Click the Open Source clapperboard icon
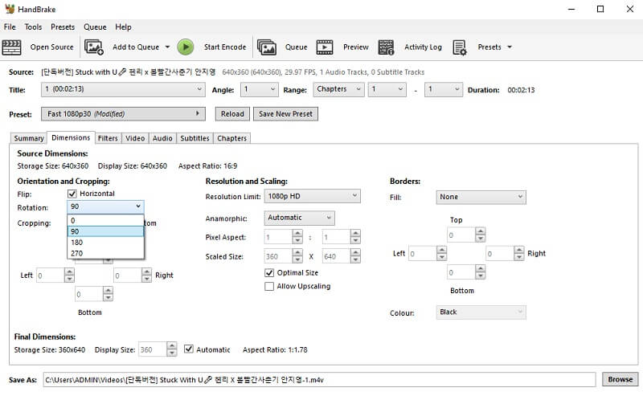Screen dimensions: 643x396 tap(12, 47)
